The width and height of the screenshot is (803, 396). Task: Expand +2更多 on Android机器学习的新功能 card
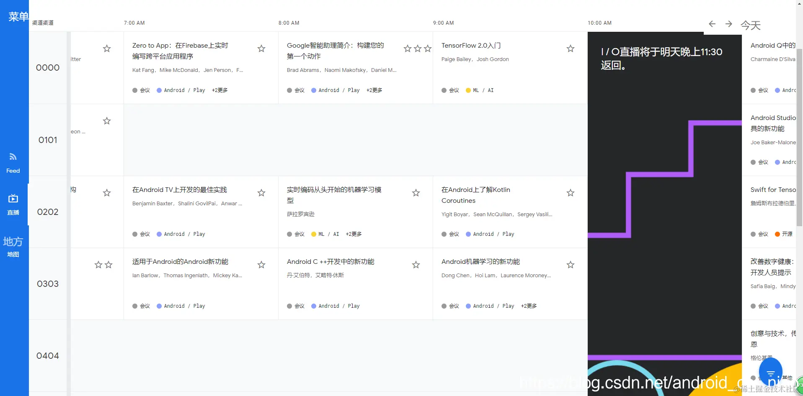[528, 306]
